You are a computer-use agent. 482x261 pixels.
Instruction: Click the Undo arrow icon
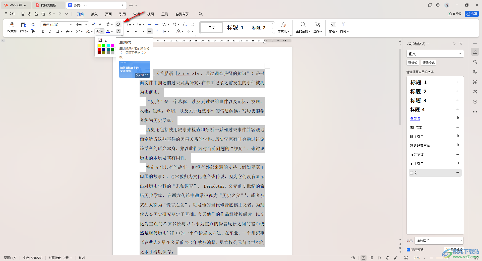pyautogui.click(x=50, y=14)
